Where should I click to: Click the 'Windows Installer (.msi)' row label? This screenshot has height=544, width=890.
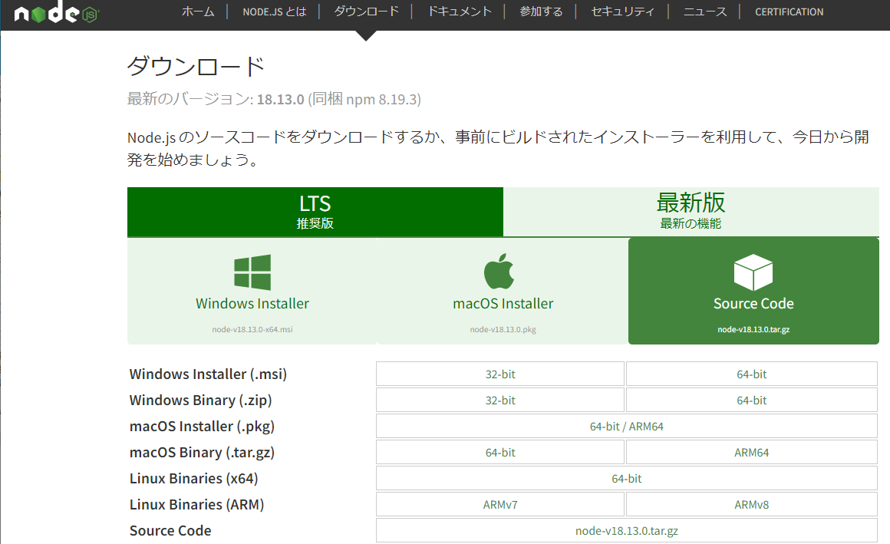coord(209,374)
